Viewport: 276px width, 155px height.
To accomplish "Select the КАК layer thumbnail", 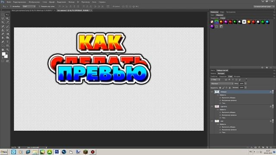I will pyautogui.click(x=217, y=121).
